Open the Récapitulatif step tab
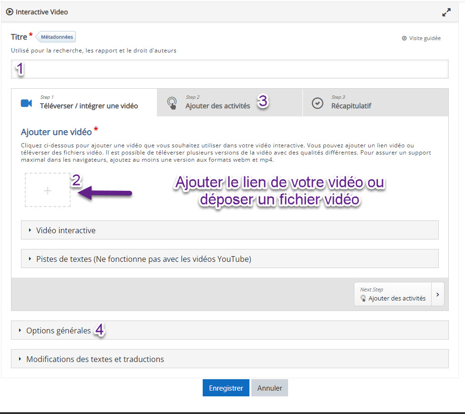 [375, 103]
